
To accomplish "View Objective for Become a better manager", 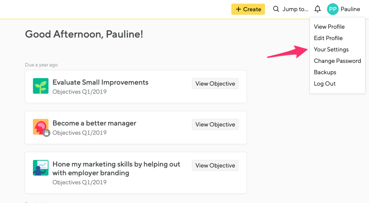I will pyautogui.click(x=215, y=124).
